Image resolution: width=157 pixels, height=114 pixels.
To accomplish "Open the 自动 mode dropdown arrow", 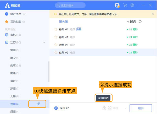I will (126, 108).
